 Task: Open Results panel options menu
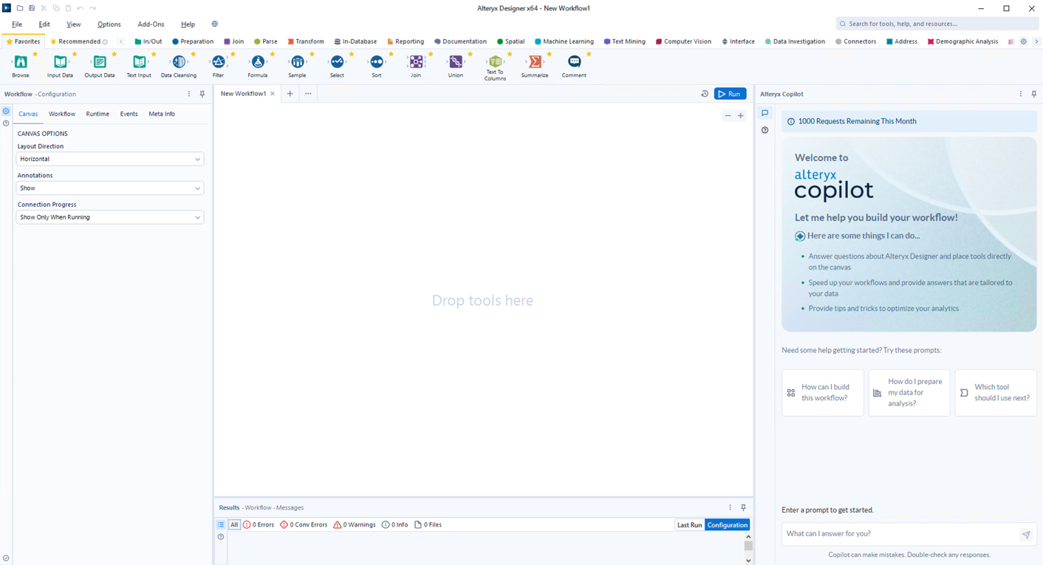(x=730, y=507)
